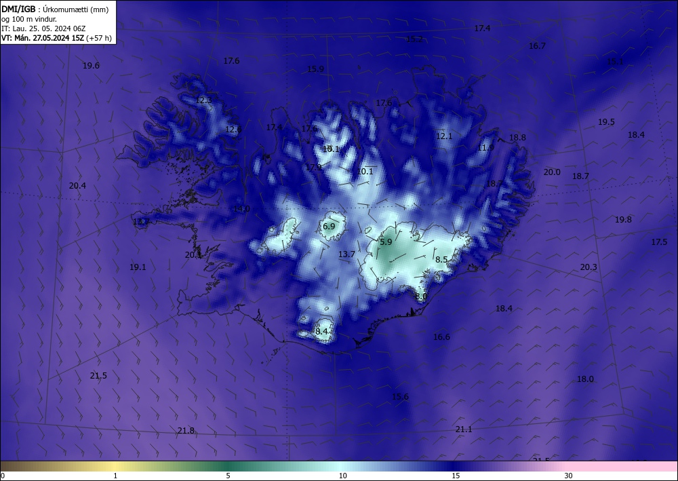
Task: Click the 12.3 value in the Westfjords
Action: (204, 100)
